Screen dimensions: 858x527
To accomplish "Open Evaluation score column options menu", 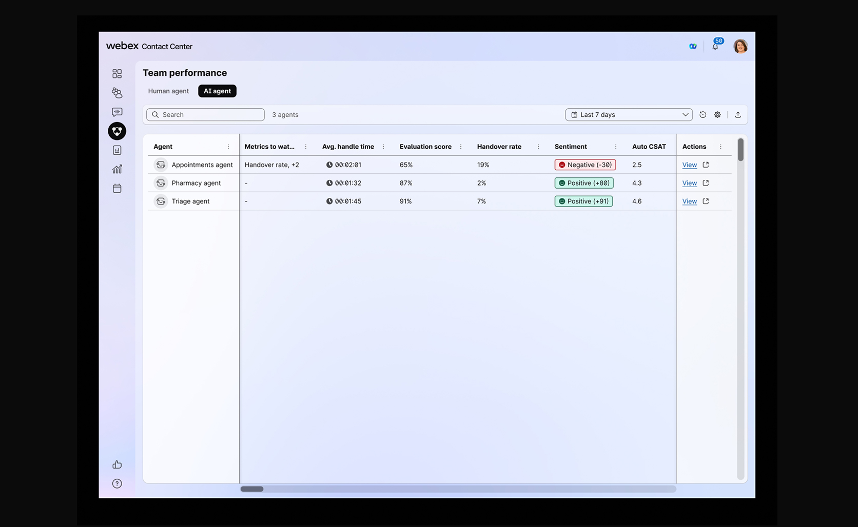I will pos(461,147).
